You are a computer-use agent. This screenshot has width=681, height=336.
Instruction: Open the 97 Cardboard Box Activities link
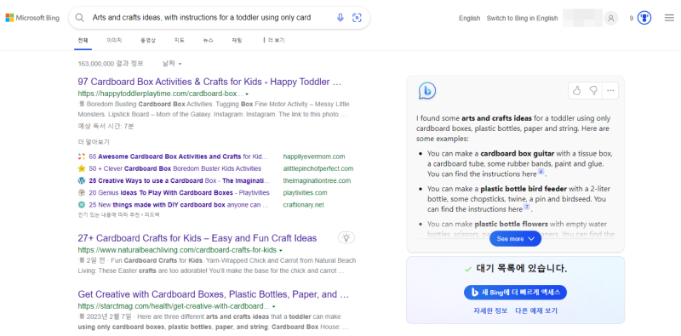[x=209, y=82]
